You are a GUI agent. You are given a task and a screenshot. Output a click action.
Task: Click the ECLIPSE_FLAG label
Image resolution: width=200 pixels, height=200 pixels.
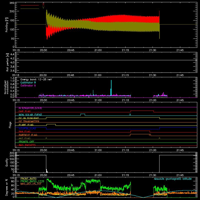coord(27,128)
